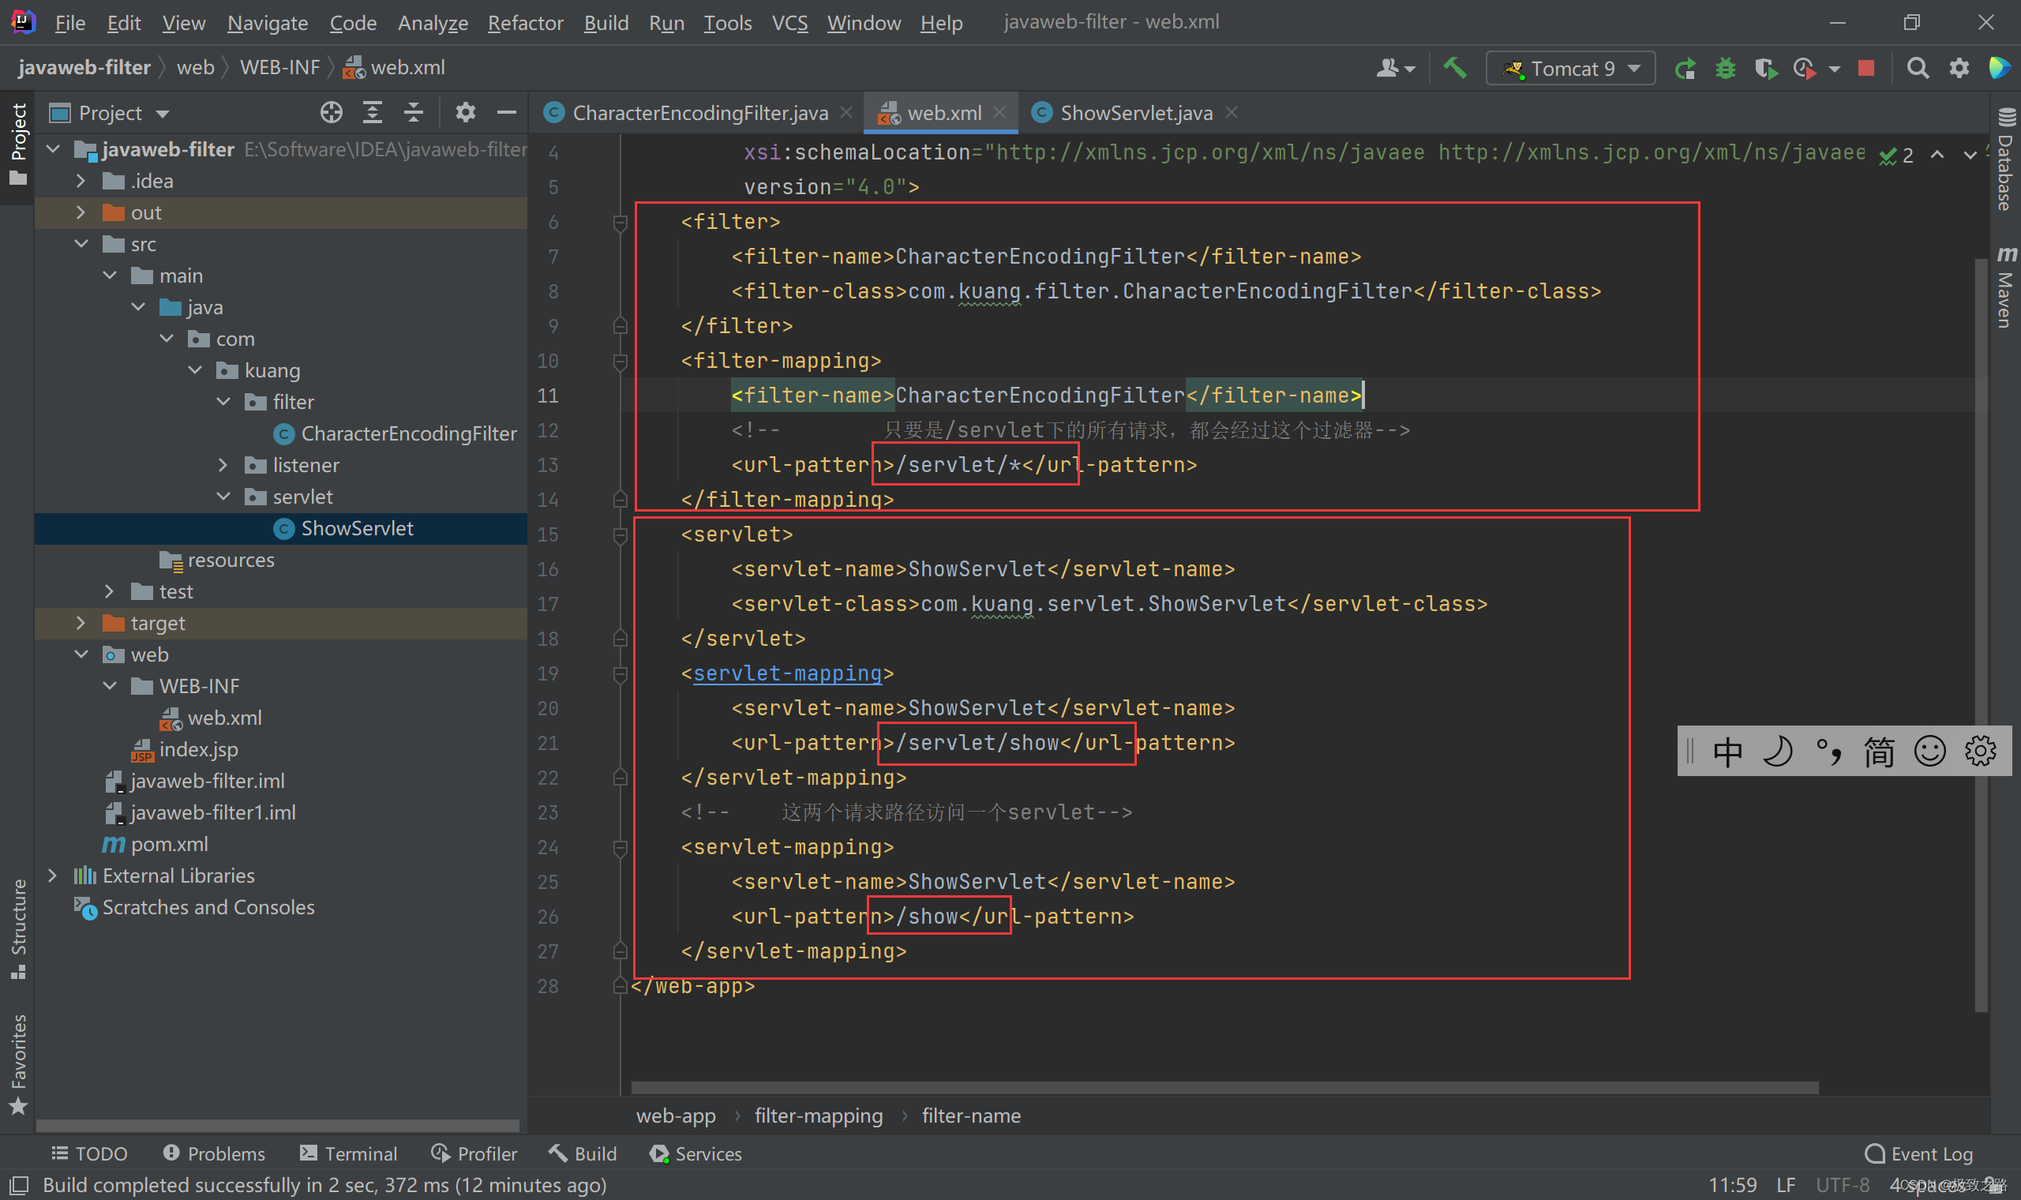Expand all nodes in Project panel
Image resolution: width=2021 pixels, height=1200 pixels.
click(372, 112)
